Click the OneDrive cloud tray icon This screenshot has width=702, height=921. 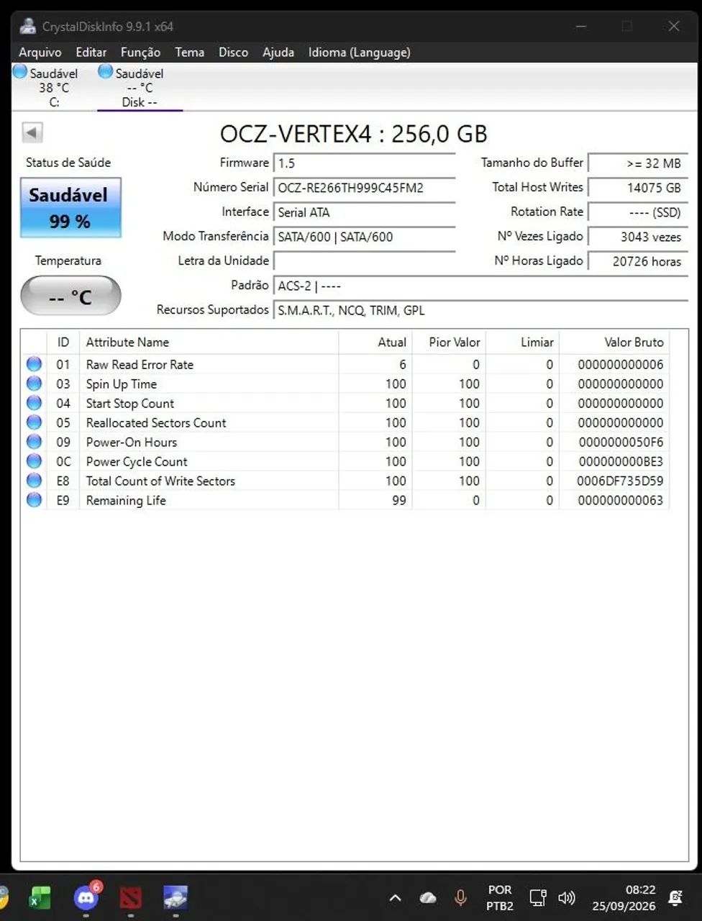[x=428, y=897]
